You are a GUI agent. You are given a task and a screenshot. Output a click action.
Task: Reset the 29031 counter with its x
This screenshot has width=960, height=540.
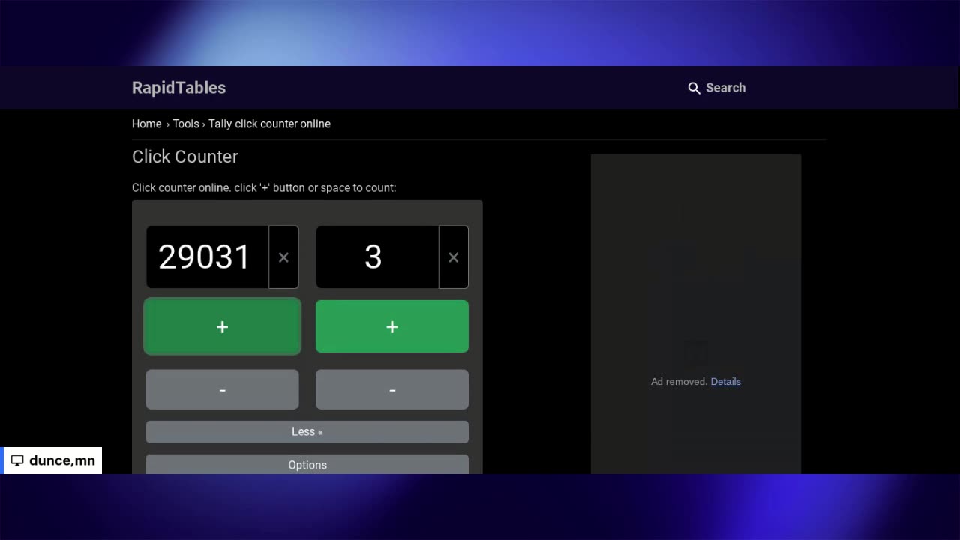click(x=283, y=257)
